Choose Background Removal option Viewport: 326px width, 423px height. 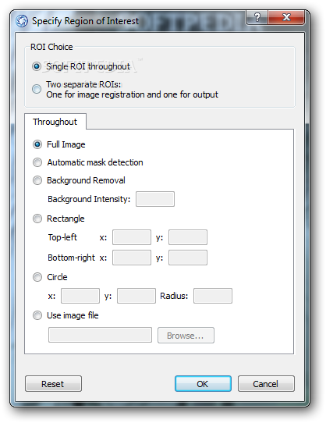(37, 180)
